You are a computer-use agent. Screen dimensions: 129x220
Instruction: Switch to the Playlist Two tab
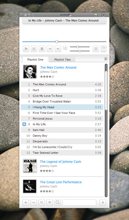tap(62, 60)
